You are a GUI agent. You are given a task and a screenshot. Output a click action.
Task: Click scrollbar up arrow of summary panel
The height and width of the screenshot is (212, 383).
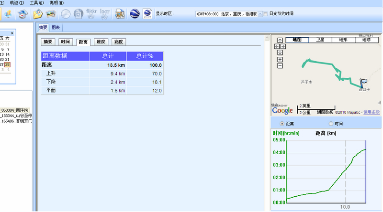[x=267, y=38]
